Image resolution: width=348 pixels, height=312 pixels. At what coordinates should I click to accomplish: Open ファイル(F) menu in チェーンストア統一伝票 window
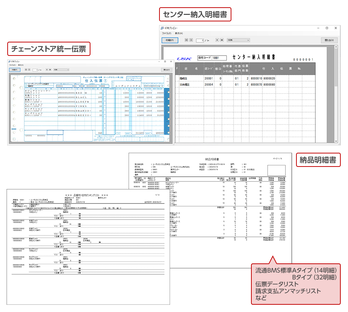point(13,65)
